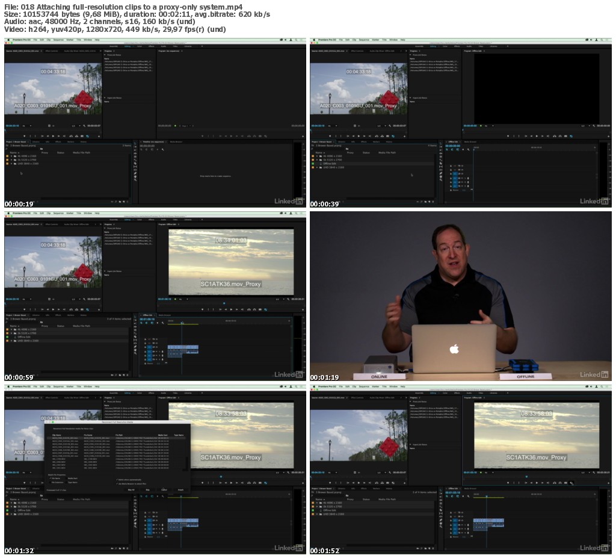
Task: Open the Sequence menu in the 00:00:19 frame
Action: tap(58, 40)
